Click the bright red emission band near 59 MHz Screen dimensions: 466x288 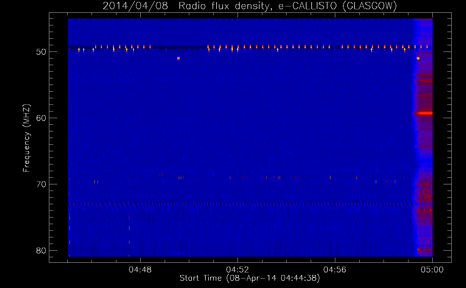(423, 113)
